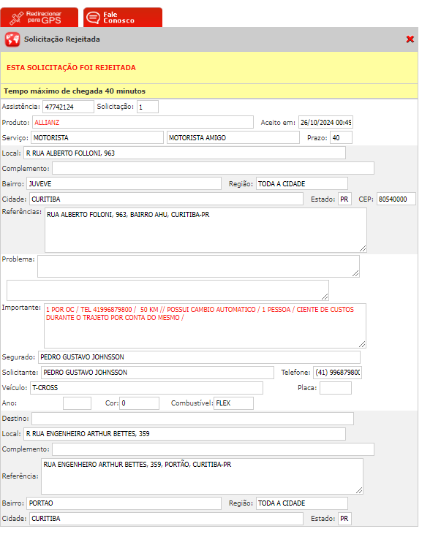Viewport: 441px width, 556px height.
Task: Click the Prazo field with 40
Action: tap(341, 137)
